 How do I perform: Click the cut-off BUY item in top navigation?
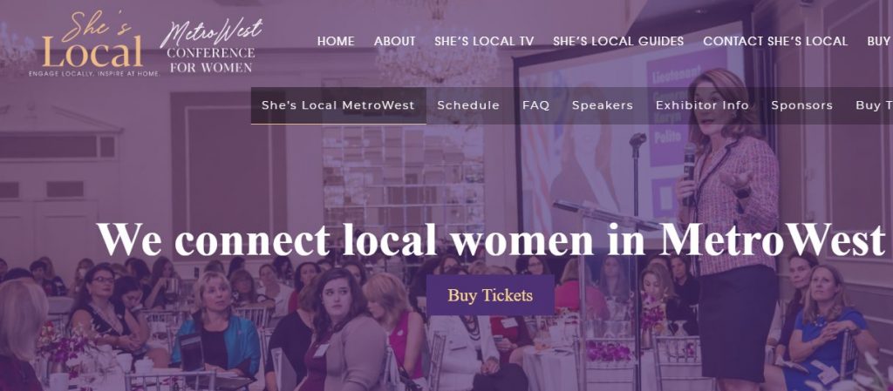879,42
